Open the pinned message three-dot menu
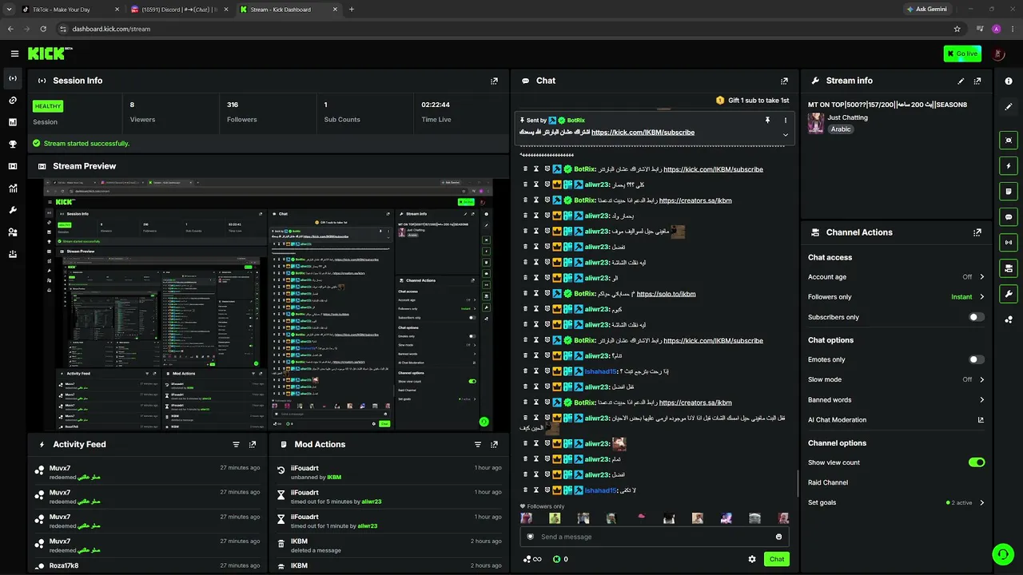 pos(785,120)
